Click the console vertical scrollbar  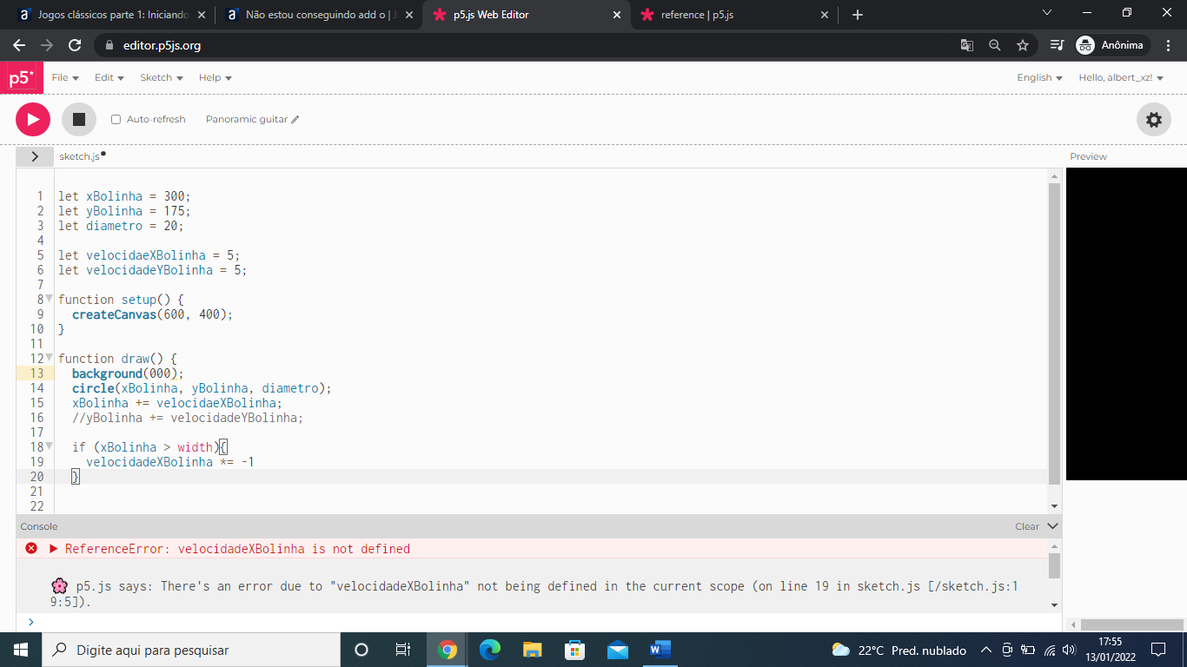pyautogui.click(x=1055, y=565)
